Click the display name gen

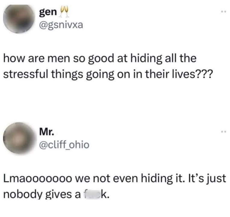pyautogui.click(x=48, y=12)
